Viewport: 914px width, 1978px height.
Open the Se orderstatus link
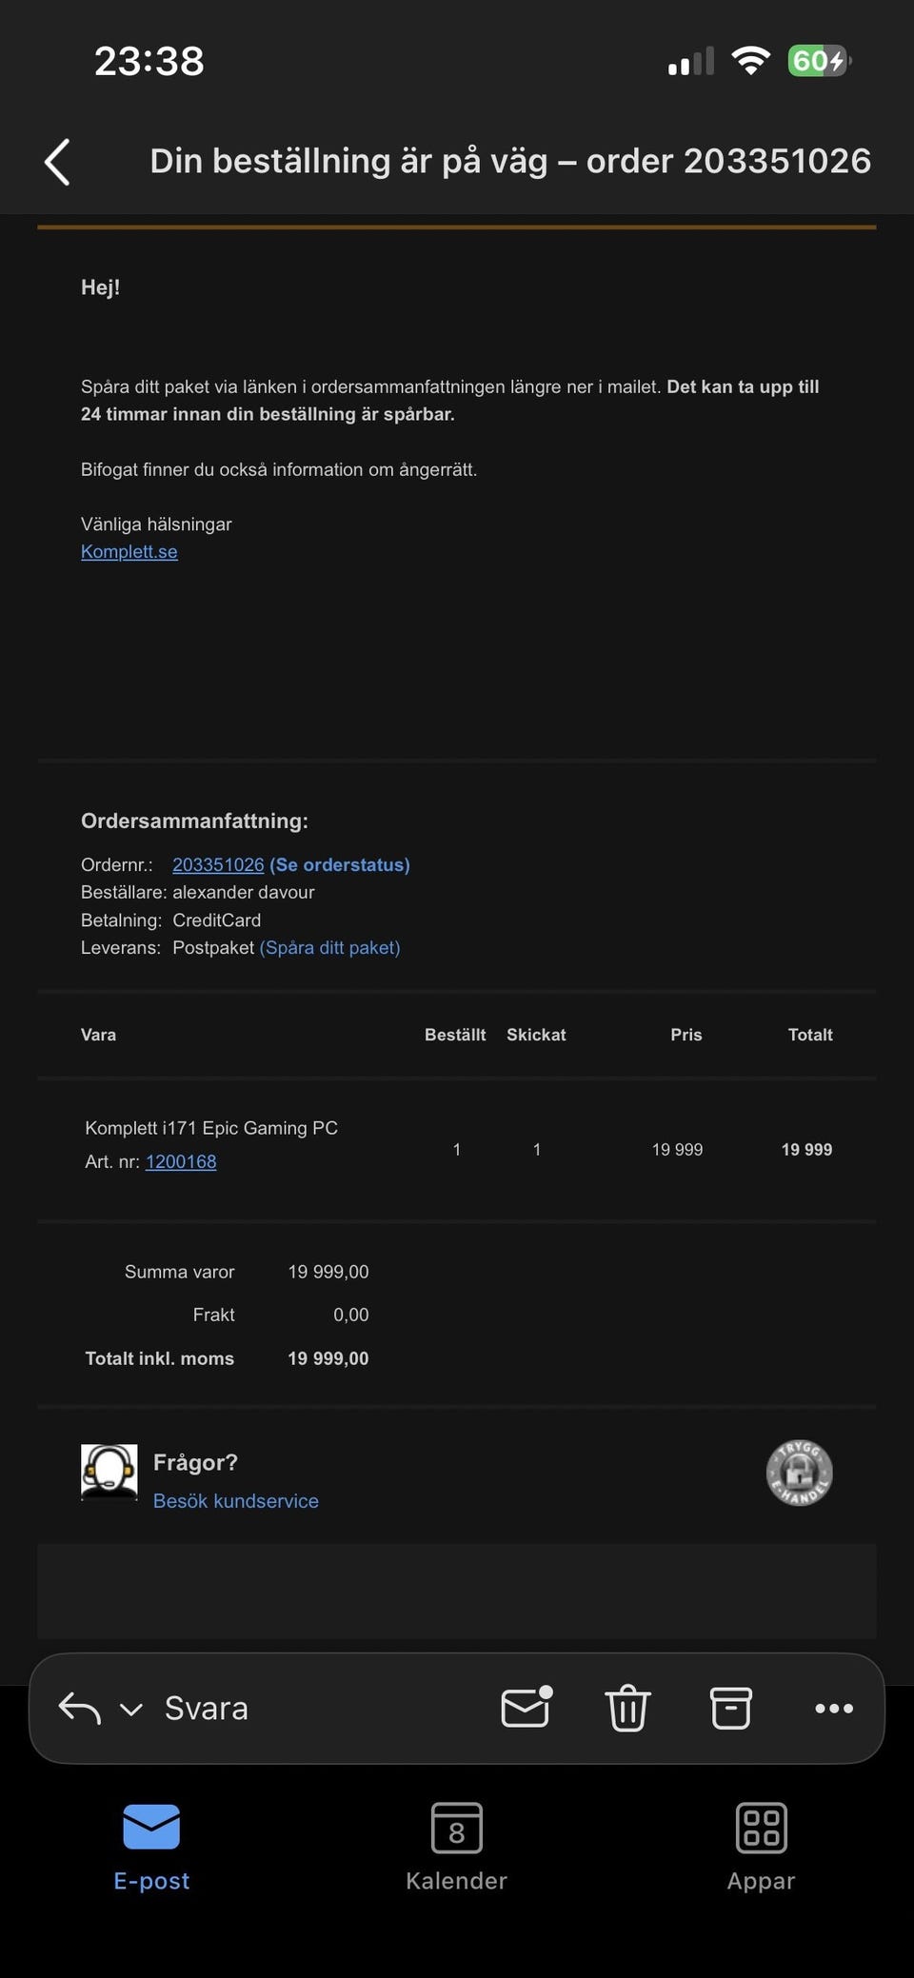(340, 864)
